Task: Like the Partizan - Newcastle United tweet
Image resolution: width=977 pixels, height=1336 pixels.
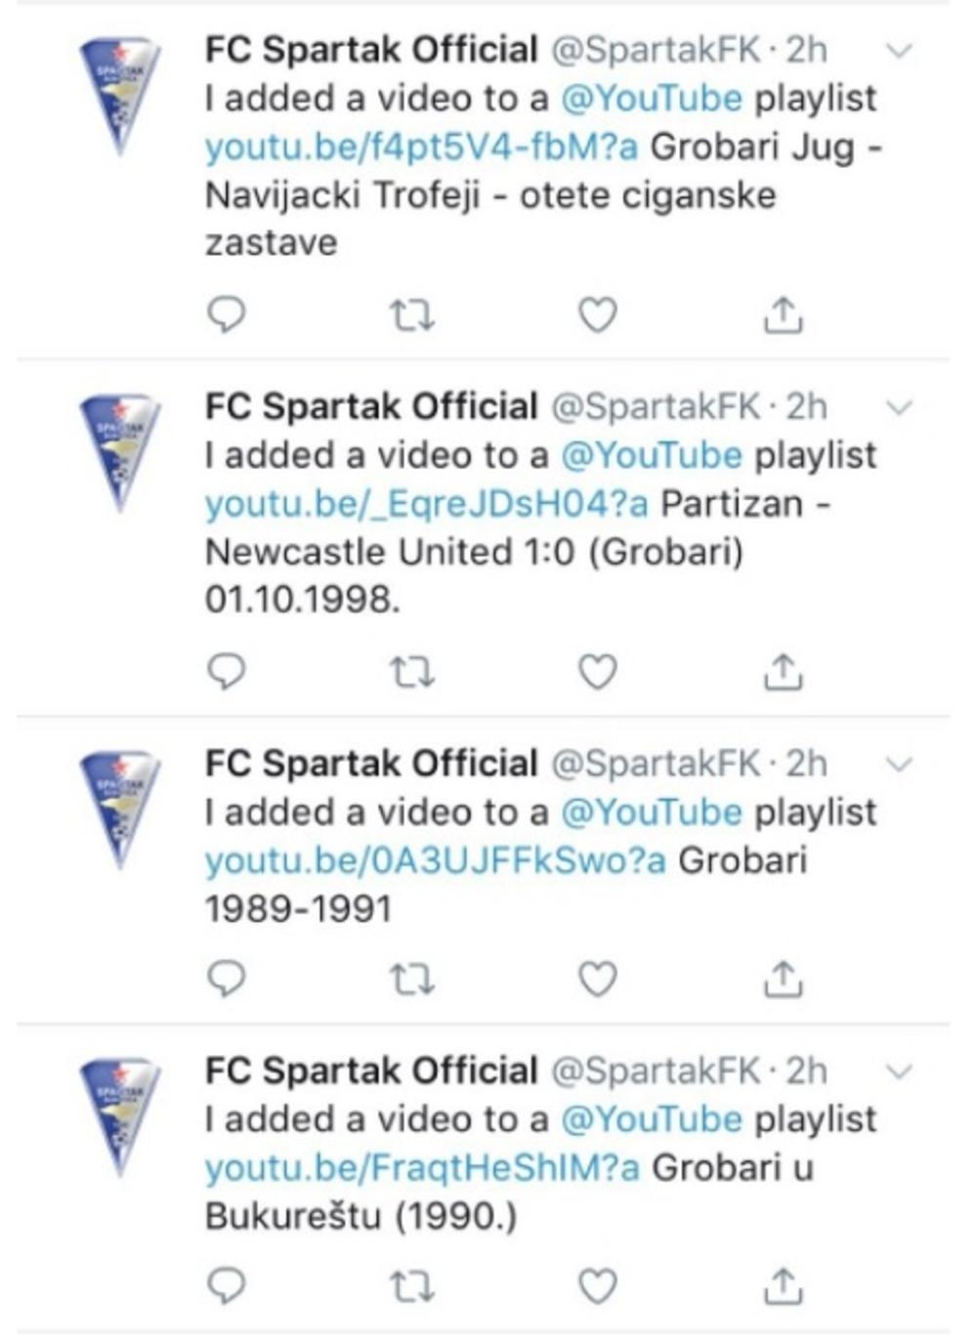Action: click(x=598, y=669)
